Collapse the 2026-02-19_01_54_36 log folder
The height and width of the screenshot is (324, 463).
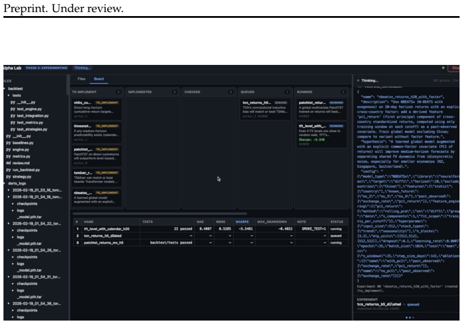[9, 304]
